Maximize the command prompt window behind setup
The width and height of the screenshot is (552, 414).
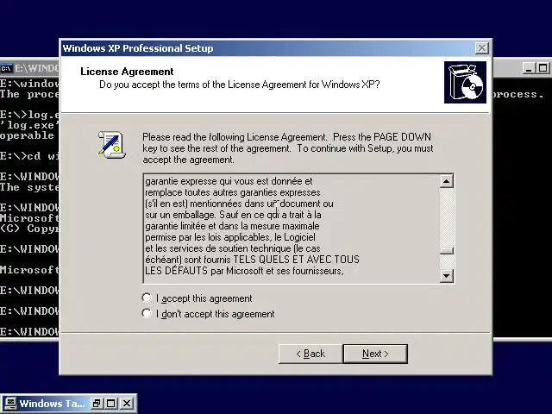click(x=543, y=68)
